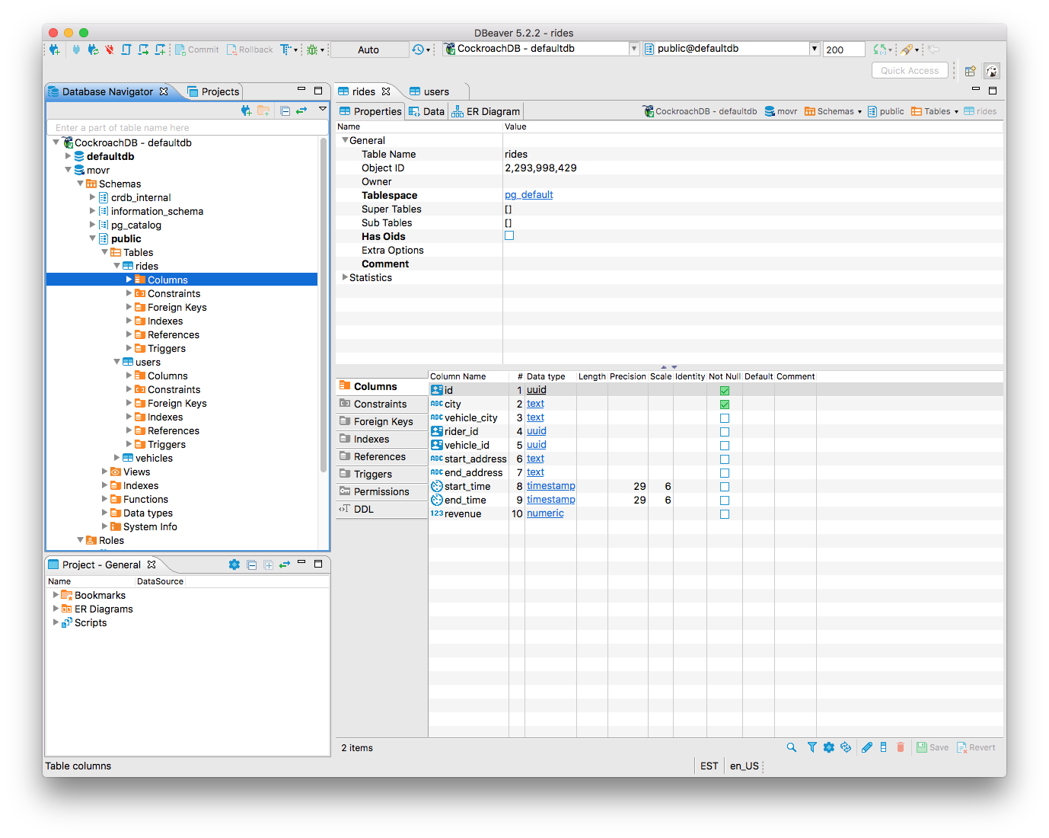The image size is (1049, 838).
Task: Toggle the Has Oids checkbox
Action: pyautogui.click(x=509, y=235)
